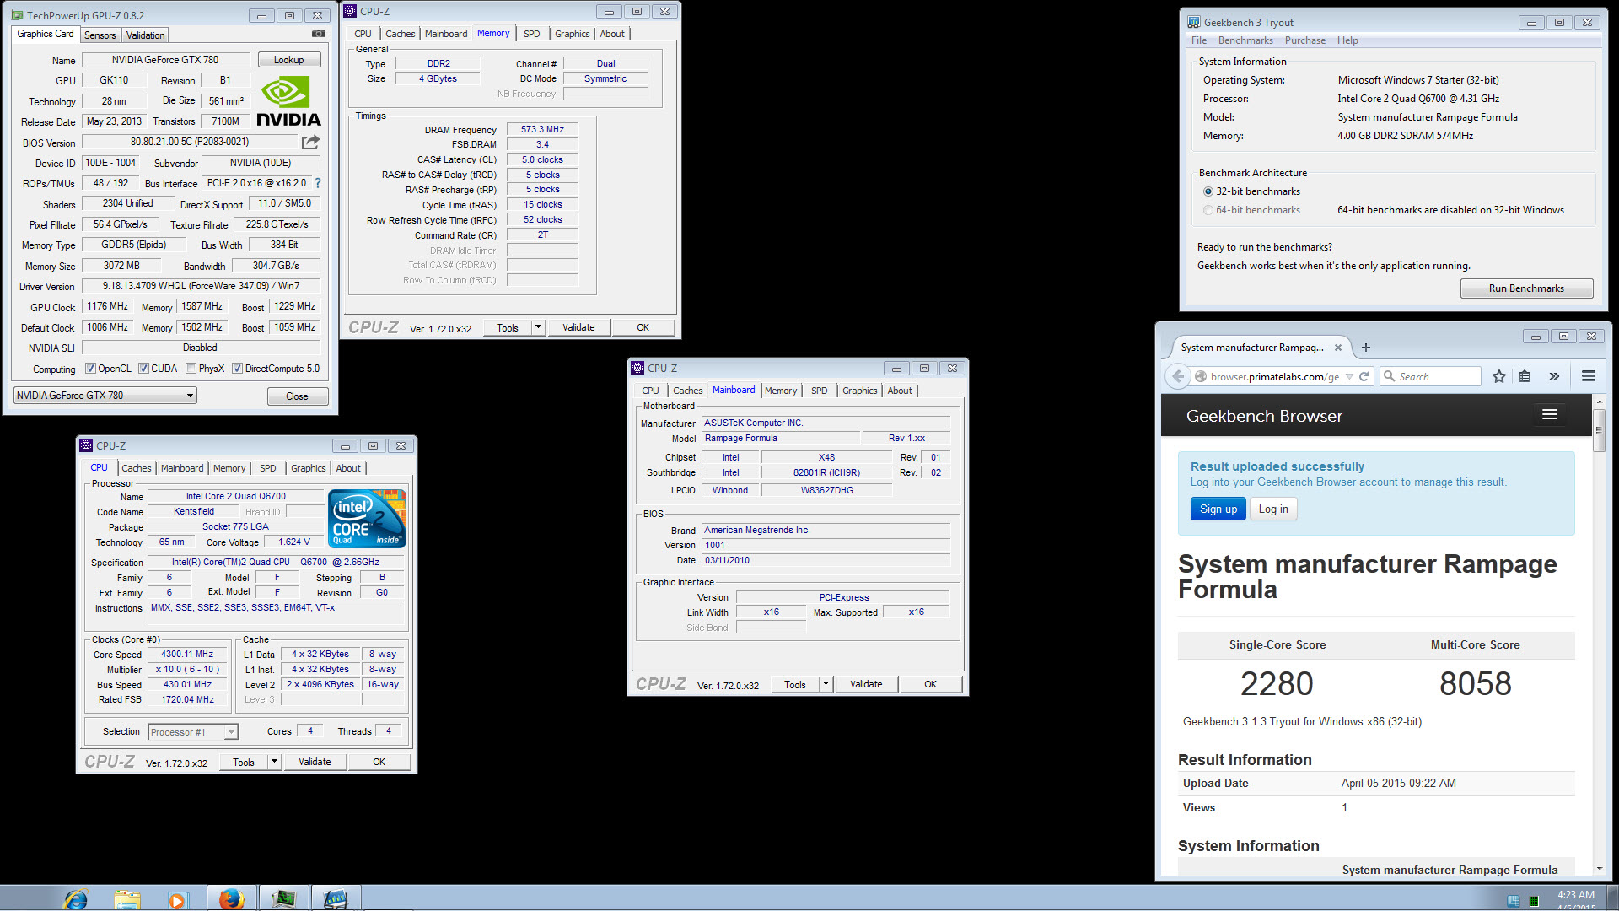Select the 64-bit benchmarks radio button
1619x911 pixels.
click(1208, 210)
